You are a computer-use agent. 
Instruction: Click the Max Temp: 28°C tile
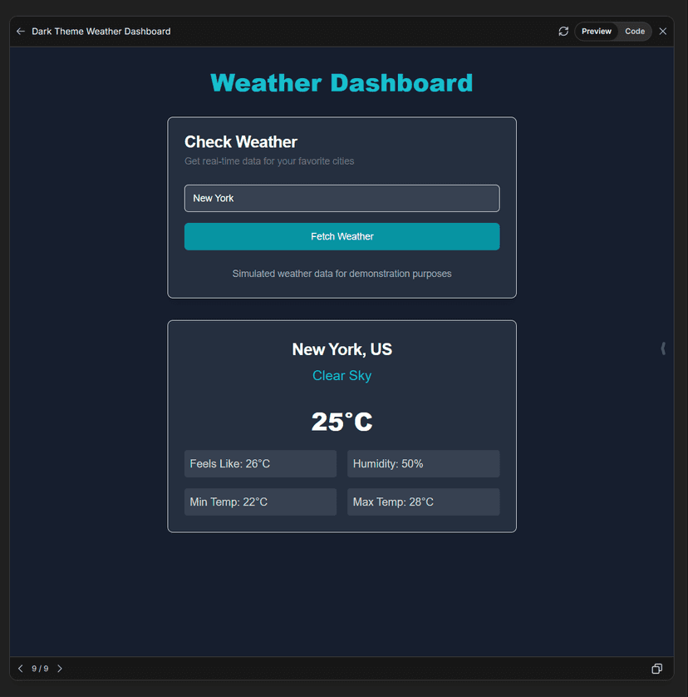click(423, 502)
